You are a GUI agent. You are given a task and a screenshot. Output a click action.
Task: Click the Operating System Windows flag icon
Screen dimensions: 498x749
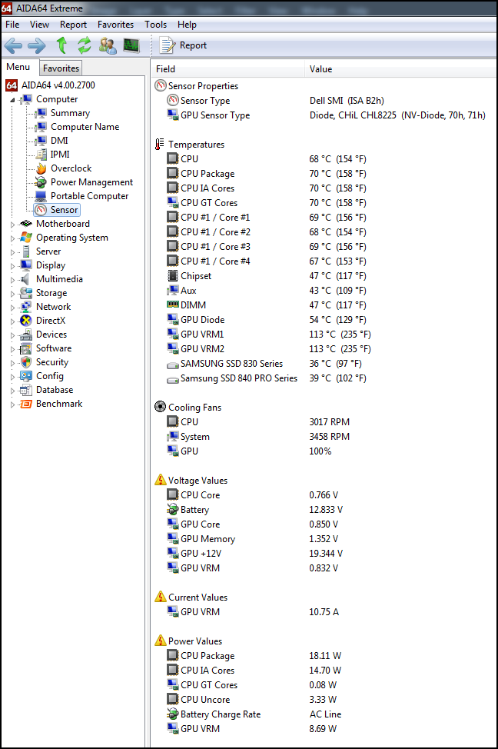pyautogui.click(x=26, y=238)
